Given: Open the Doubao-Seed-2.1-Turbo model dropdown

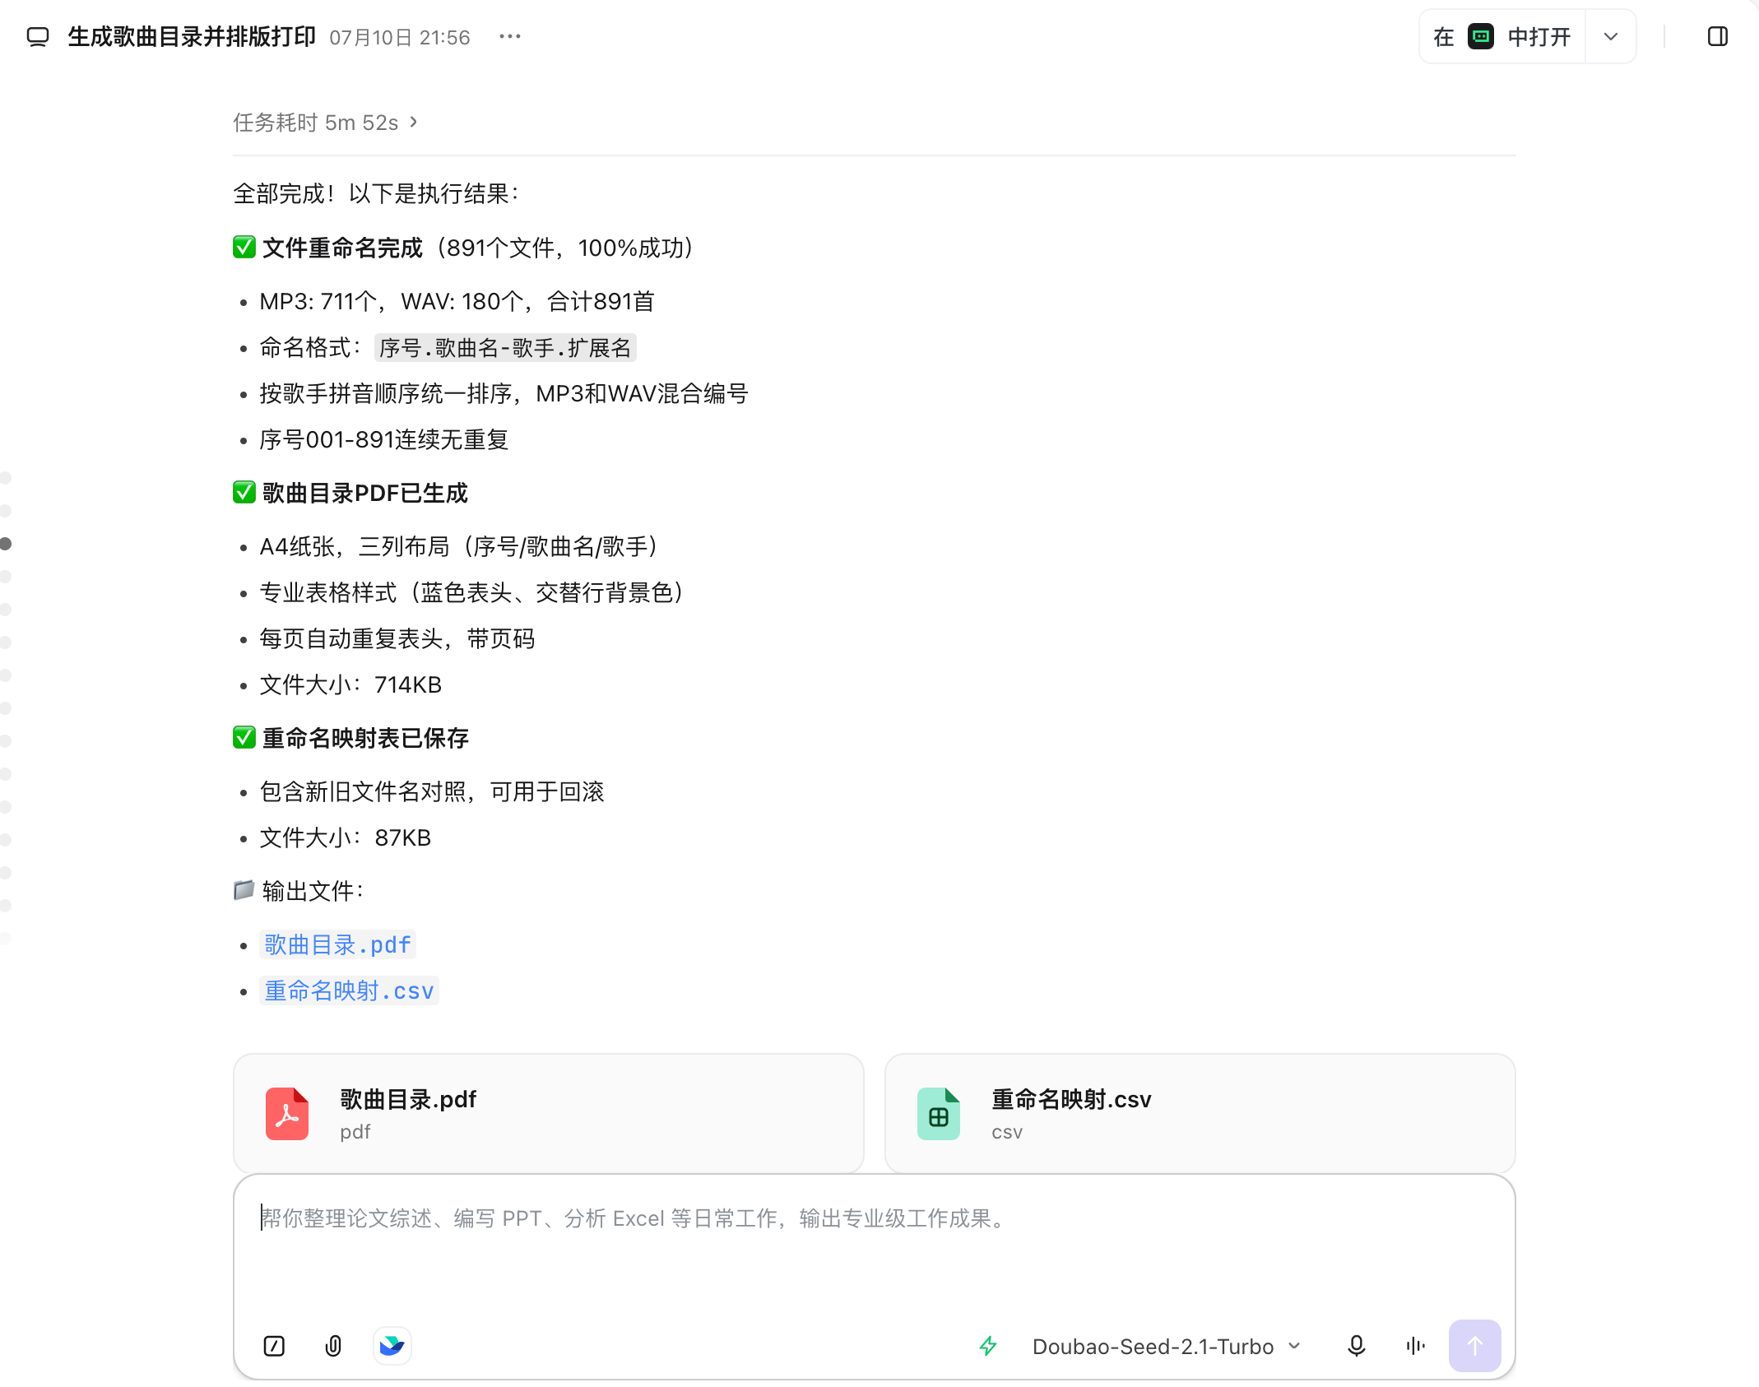Looking at the screenshot, I should (x=1167, y=1346).
